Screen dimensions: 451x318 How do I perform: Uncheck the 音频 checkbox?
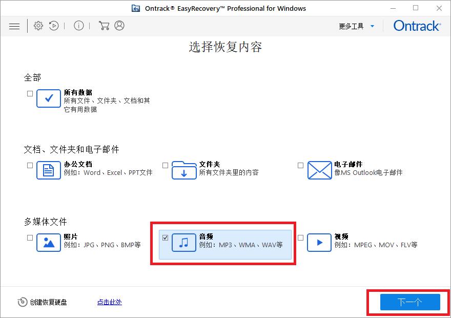(165, 237)
